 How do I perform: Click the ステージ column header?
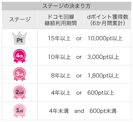(x=20, y=20)
